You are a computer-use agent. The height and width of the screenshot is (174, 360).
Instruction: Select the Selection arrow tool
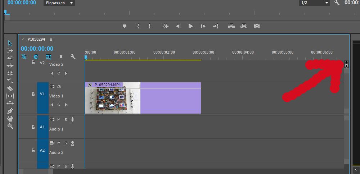point(10,43)
